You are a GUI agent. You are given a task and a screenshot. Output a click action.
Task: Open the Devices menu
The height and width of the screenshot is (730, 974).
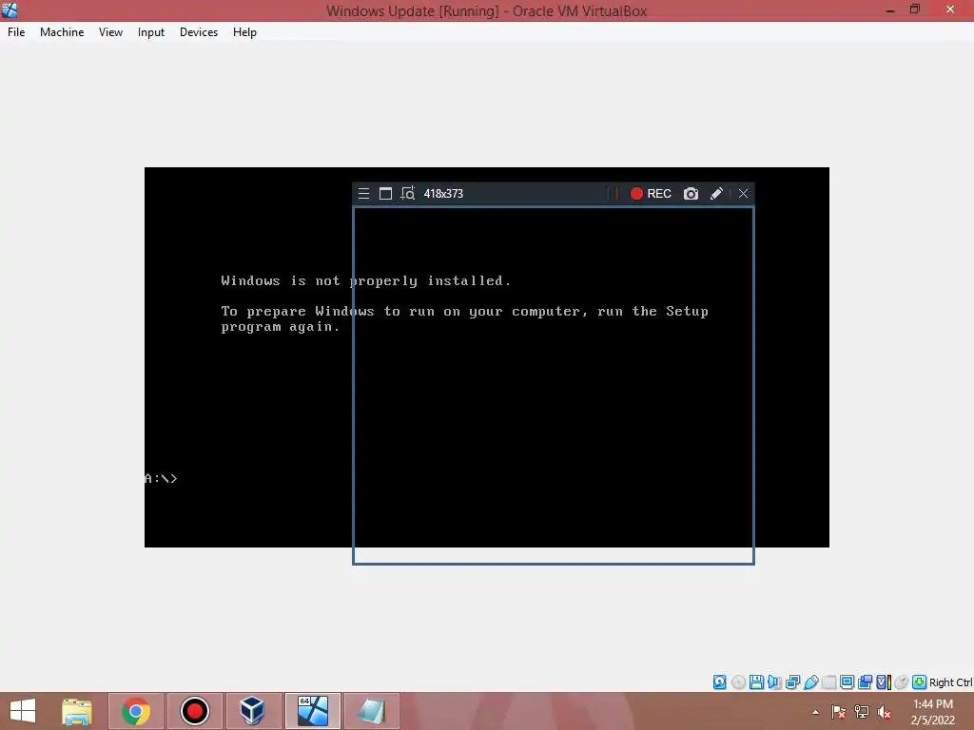(199, 32)
